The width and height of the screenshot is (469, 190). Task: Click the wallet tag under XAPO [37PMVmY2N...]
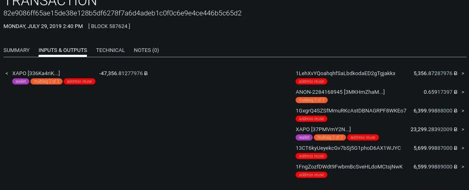pos(304,138)
